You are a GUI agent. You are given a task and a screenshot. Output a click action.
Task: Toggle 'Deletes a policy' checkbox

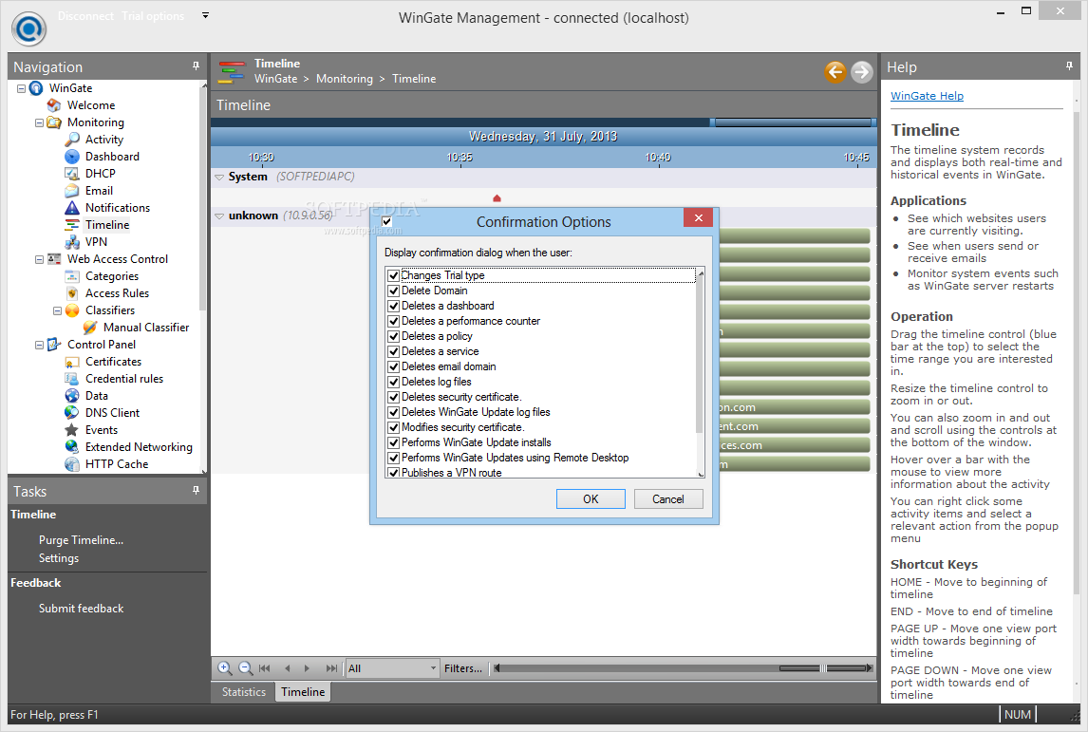pyautogui.click(x=393, y=336)
